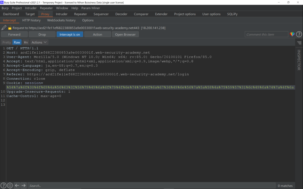Open help via the question mark icon top right
The height and width of the screenshot is (189, 303).
299,34
